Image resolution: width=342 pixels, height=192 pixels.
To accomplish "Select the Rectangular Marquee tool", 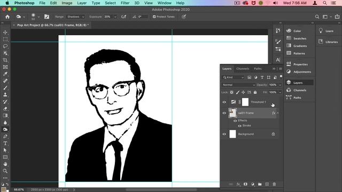I will [x=5, y=39].
